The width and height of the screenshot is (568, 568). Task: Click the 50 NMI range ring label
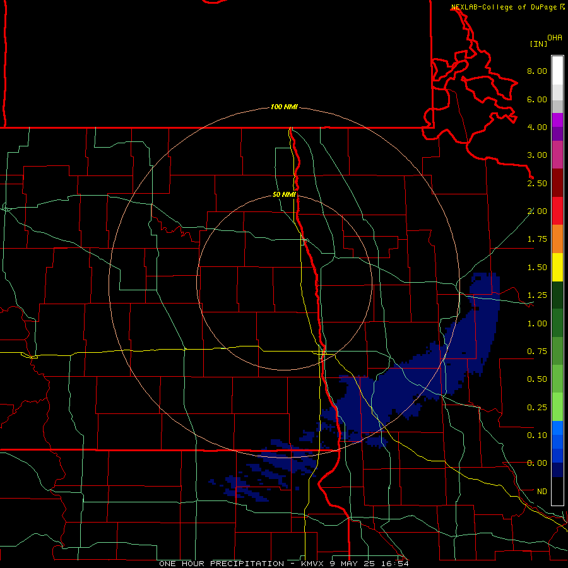click(x=285, y=194)
